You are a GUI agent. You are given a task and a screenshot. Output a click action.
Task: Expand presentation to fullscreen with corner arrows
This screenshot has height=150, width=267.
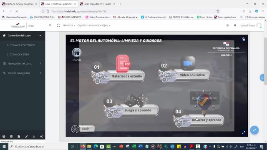(x=244, y=132)
